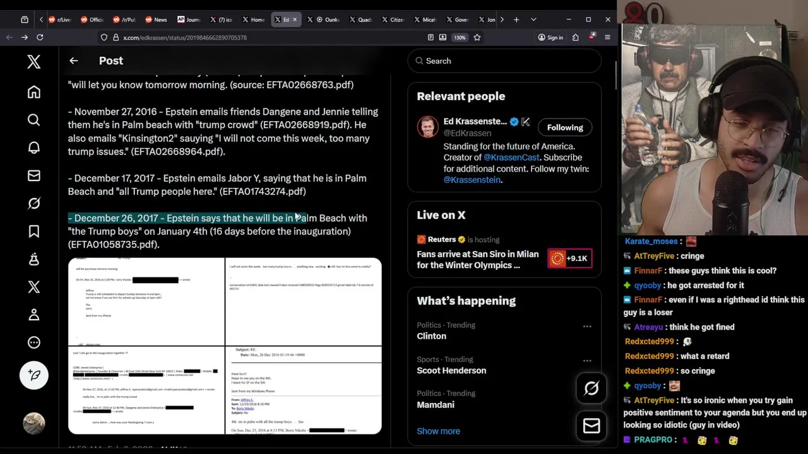Screen dimensions: 808x454
Task: Switch to the X Home tab
Action: [253, 20]
